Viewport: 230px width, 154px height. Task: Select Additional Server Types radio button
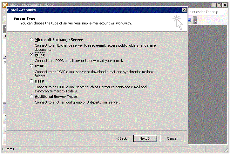tap(31, 96)
